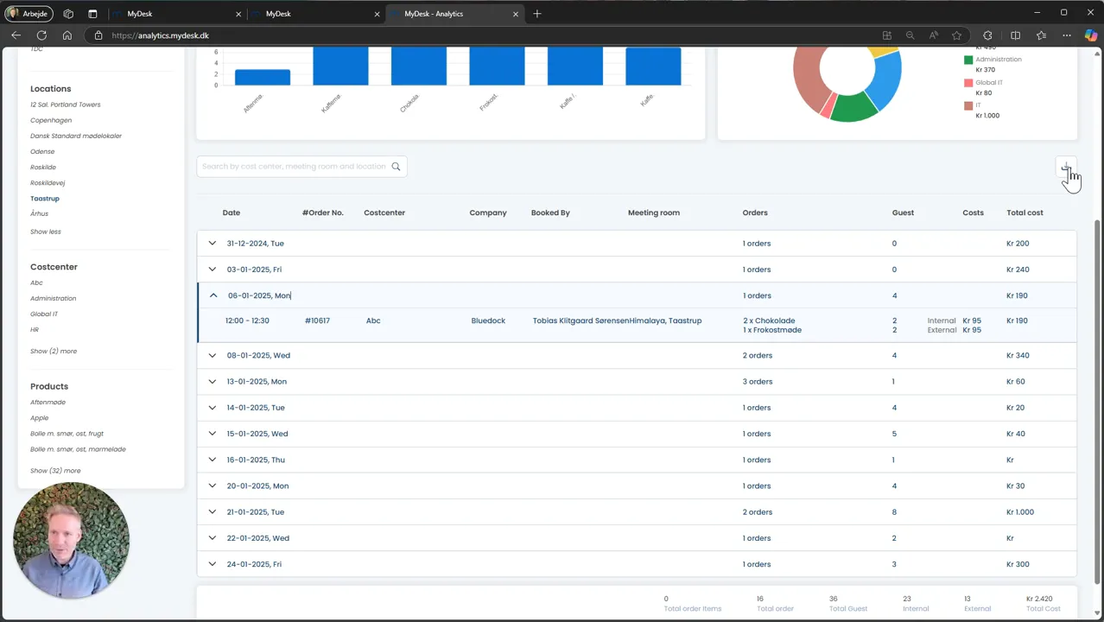Viewport: 1104px width, 622px height.
Task: Go back with the browser back arrow
Action: [x=16, y=35]
